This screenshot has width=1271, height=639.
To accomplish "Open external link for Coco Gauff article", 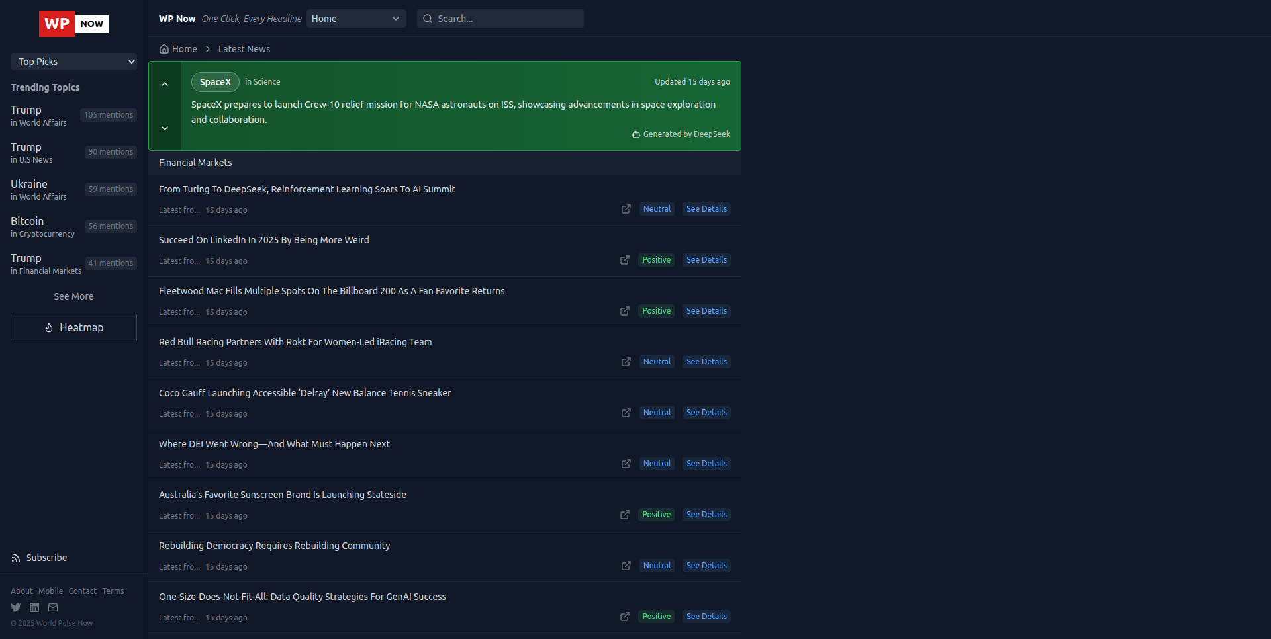I will click(626, 413).
